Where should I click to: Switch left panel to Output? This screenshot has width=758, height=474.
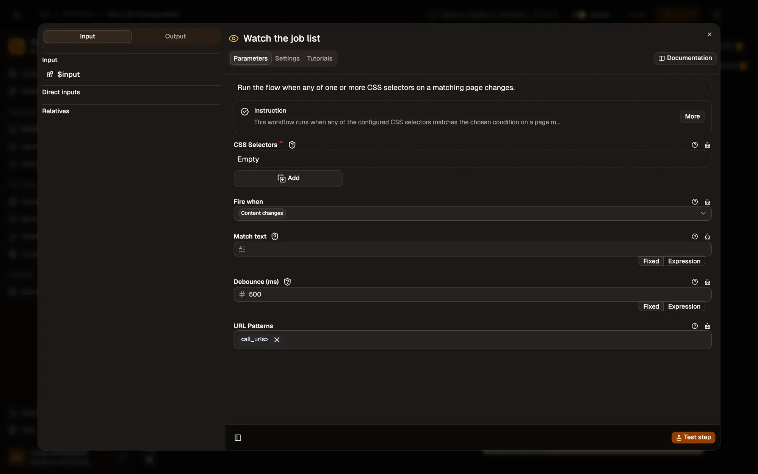pos(175,36)
